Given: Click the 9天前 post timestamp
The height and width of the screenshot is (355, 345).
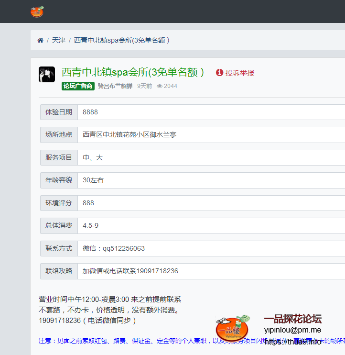Looking at the screenshot, I should click(x=144, y=86).
